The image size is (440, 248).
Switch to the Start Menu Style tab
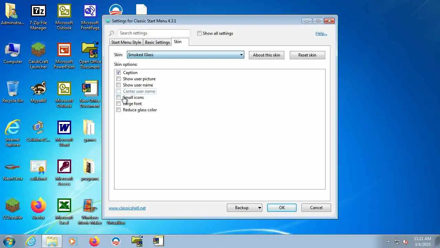126,42
